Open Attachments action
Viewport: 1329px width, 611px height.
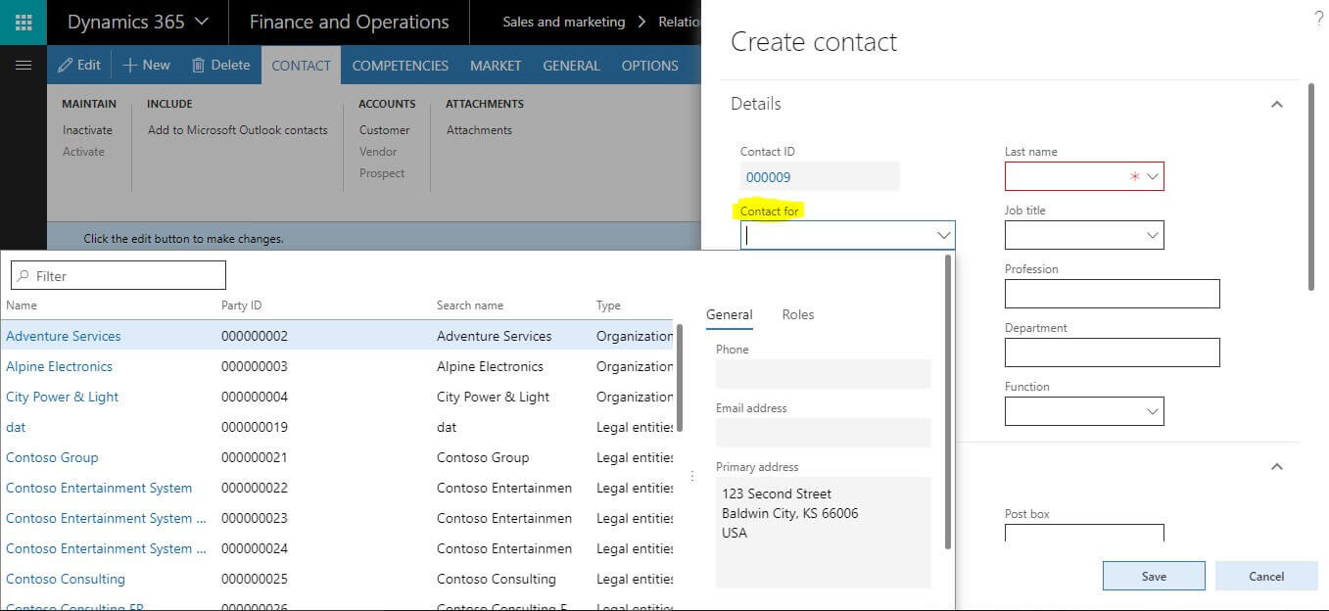click(479, 129)
